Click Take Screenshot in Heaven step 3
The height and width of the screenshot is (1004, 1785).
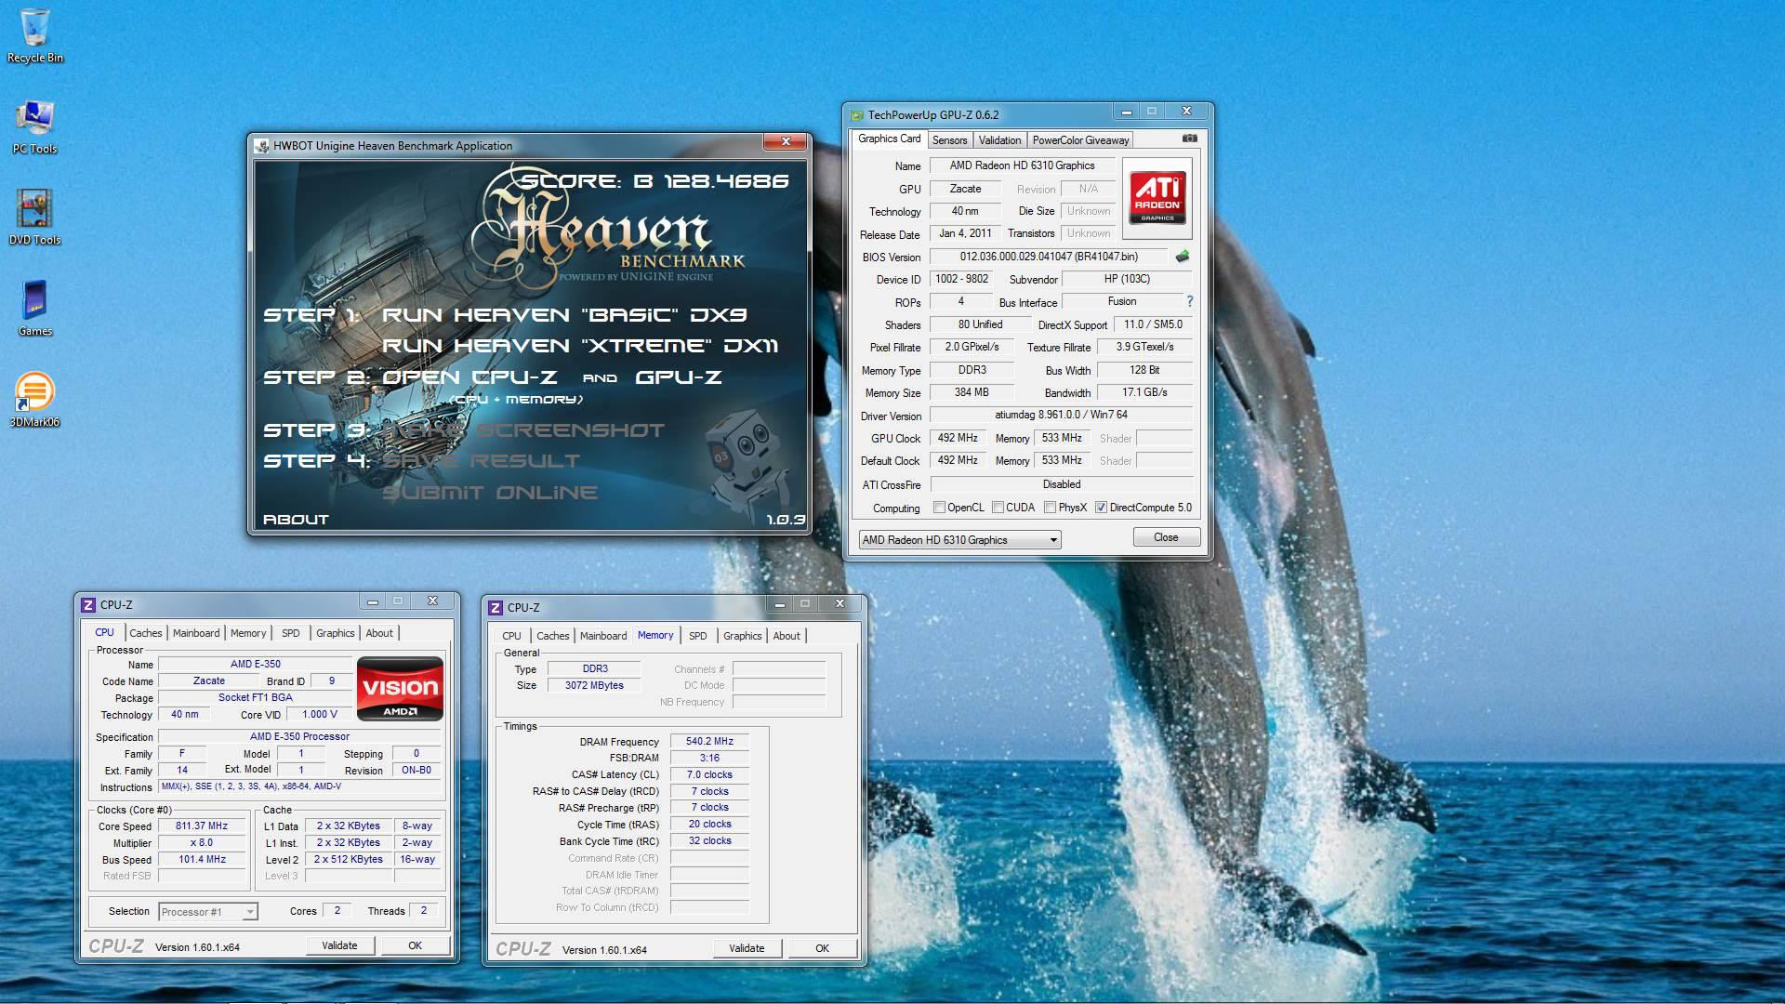pos(523,430)
